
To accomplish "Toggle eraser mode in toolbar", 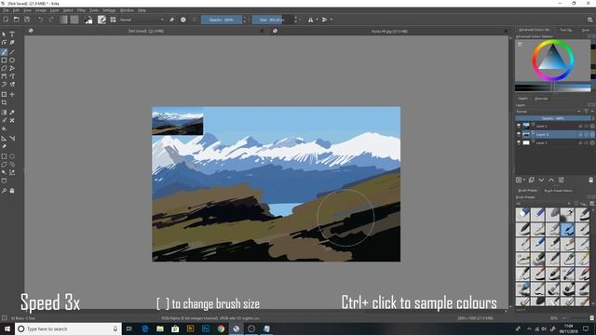I will pos(171,20).
